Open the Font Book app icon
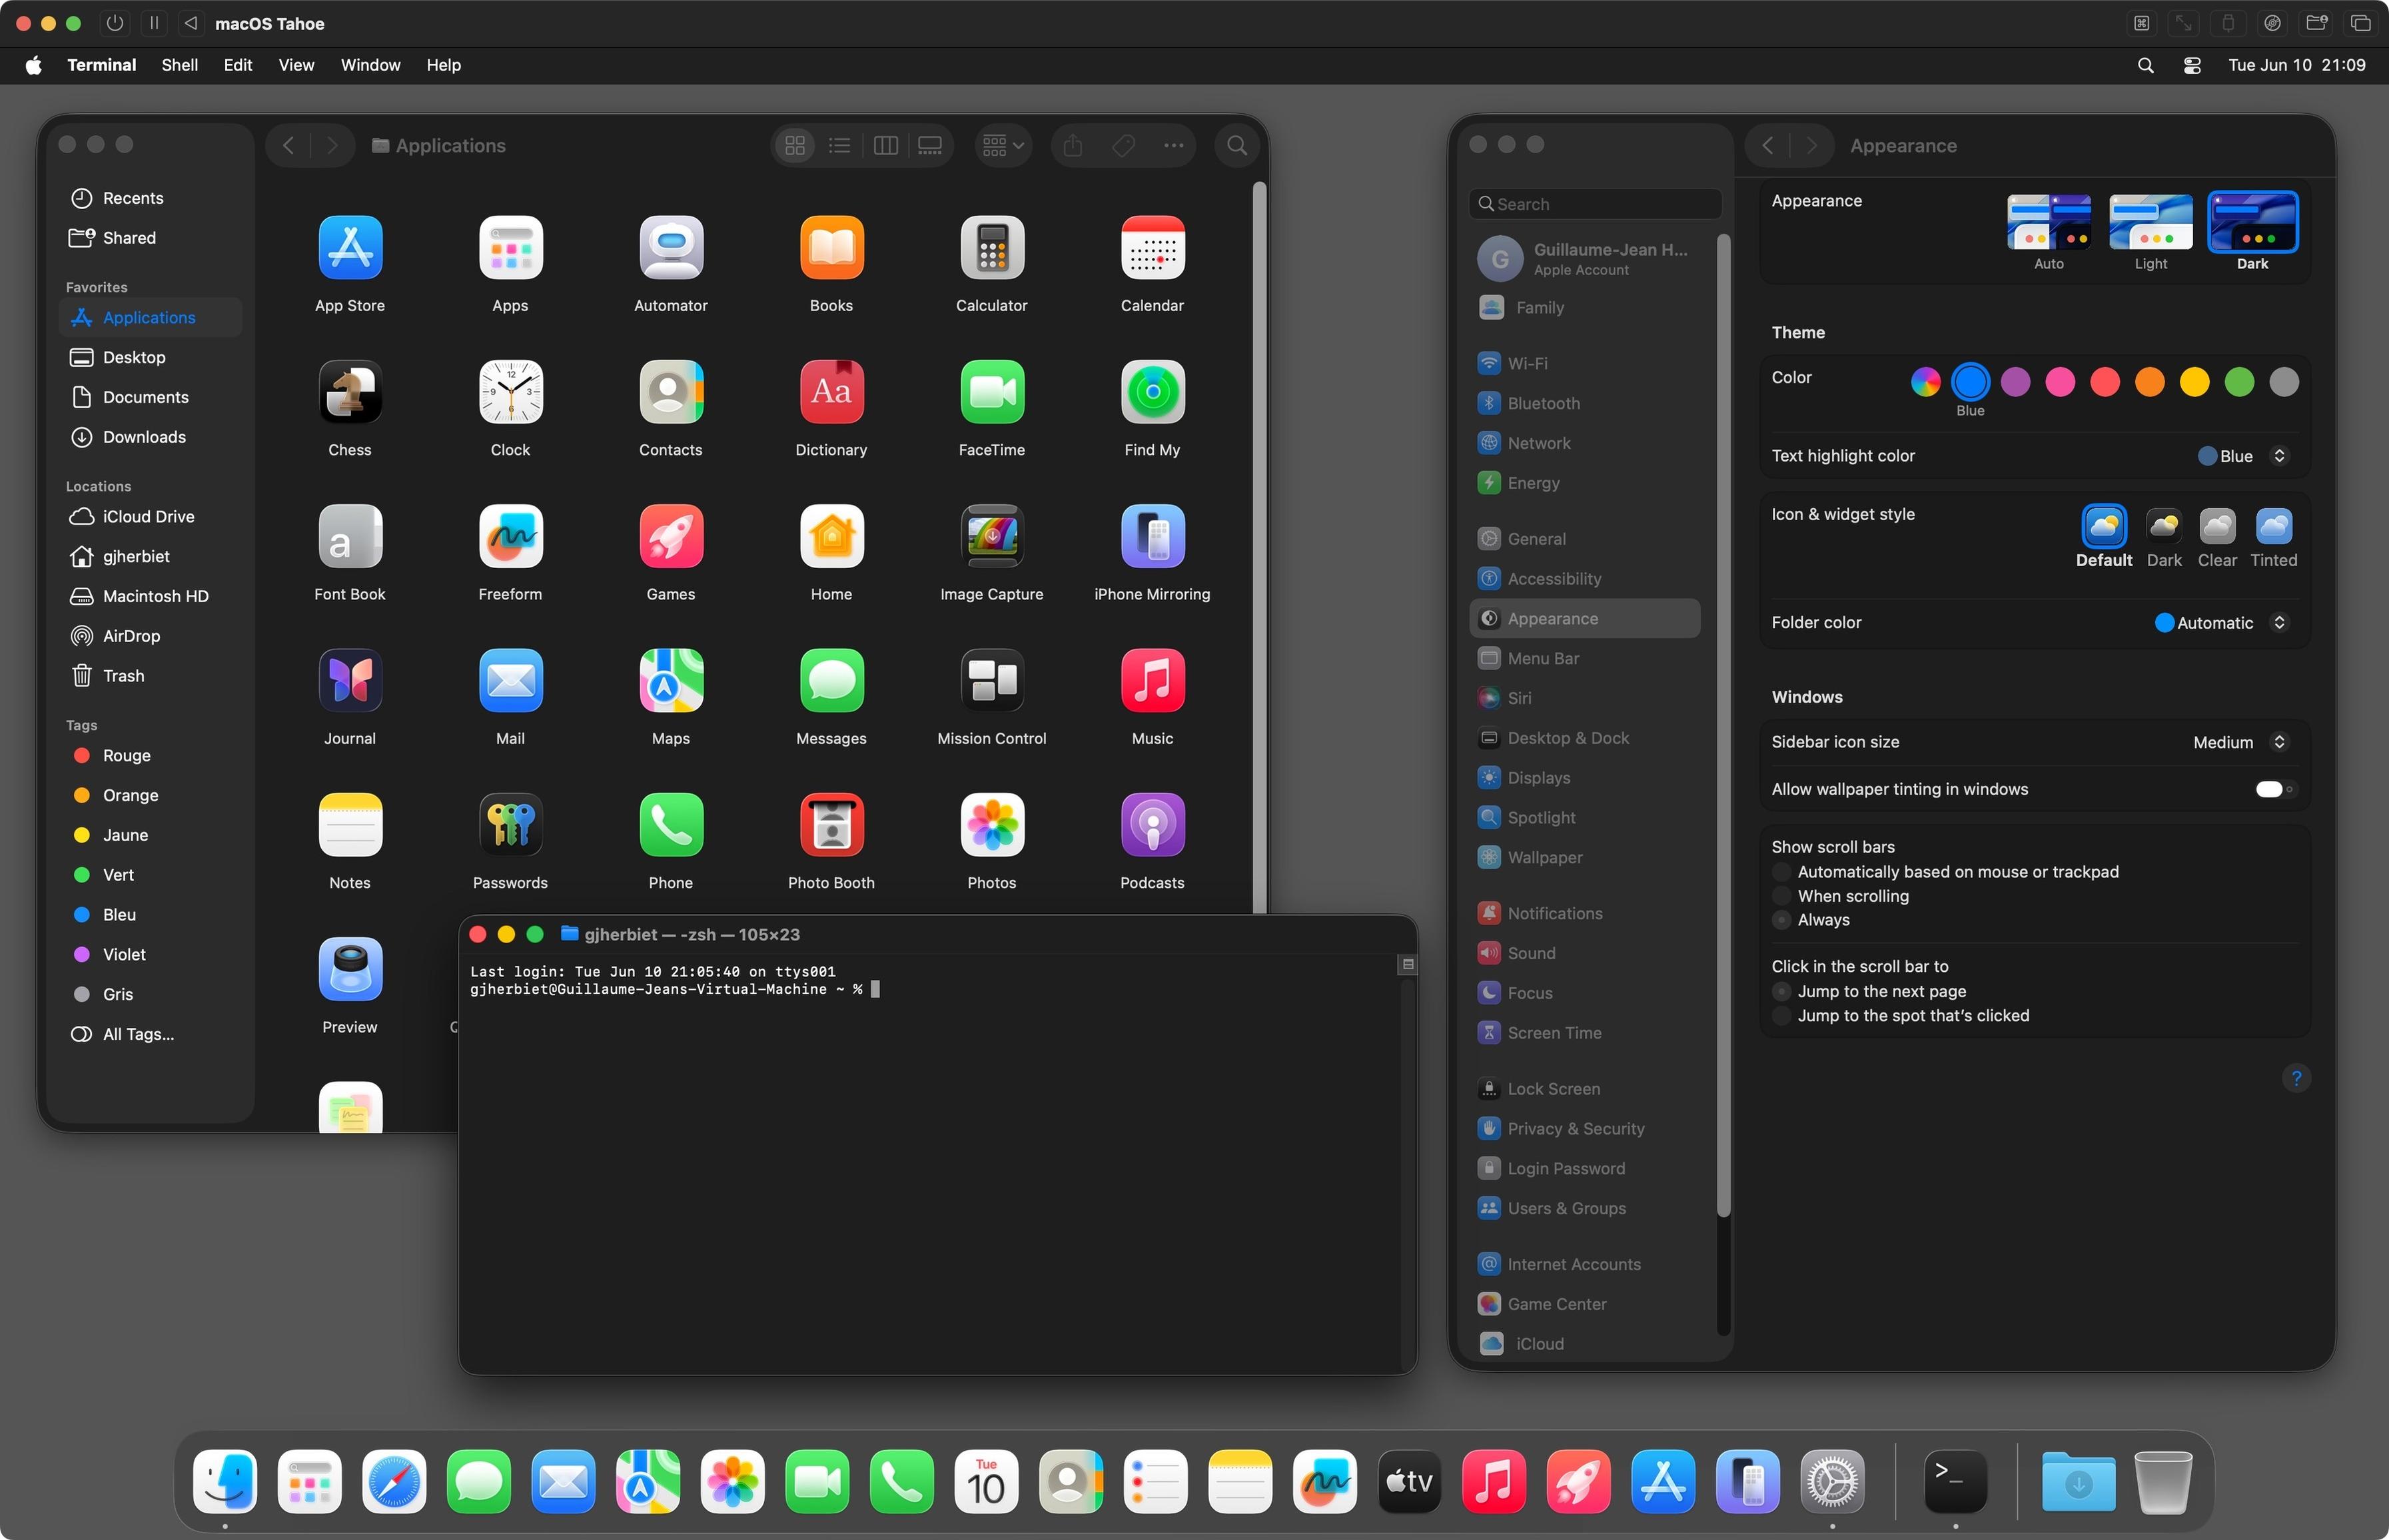 (x=350, y=536)
